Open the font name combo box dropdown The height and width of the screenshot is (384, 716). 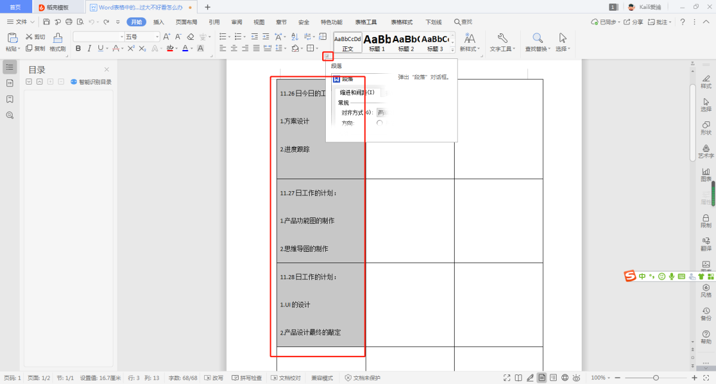coord(121,37)
